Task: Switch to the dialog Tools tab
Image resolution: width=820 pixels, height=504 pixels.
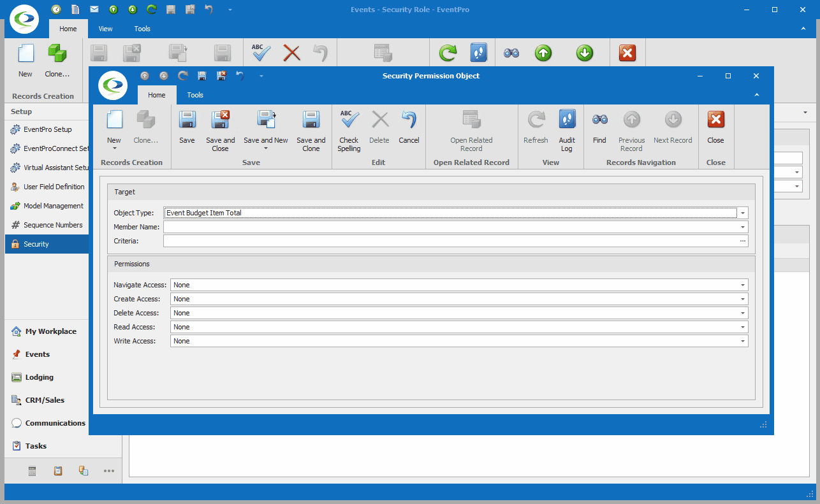Action: (x=195, y=95)
